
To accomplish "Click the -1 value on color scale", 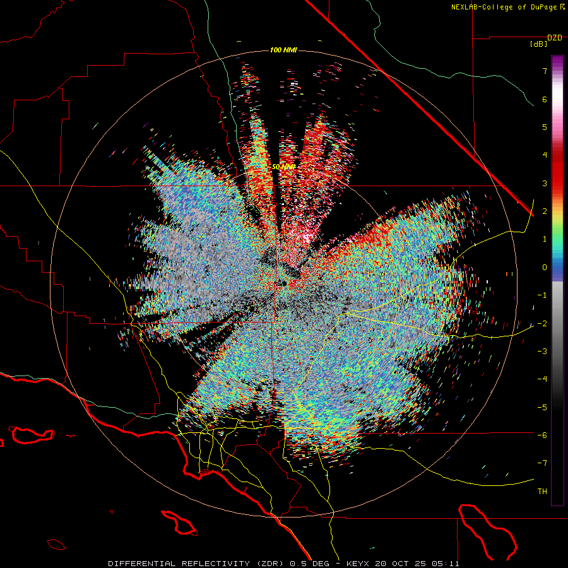I will click(x=542, y=295).
